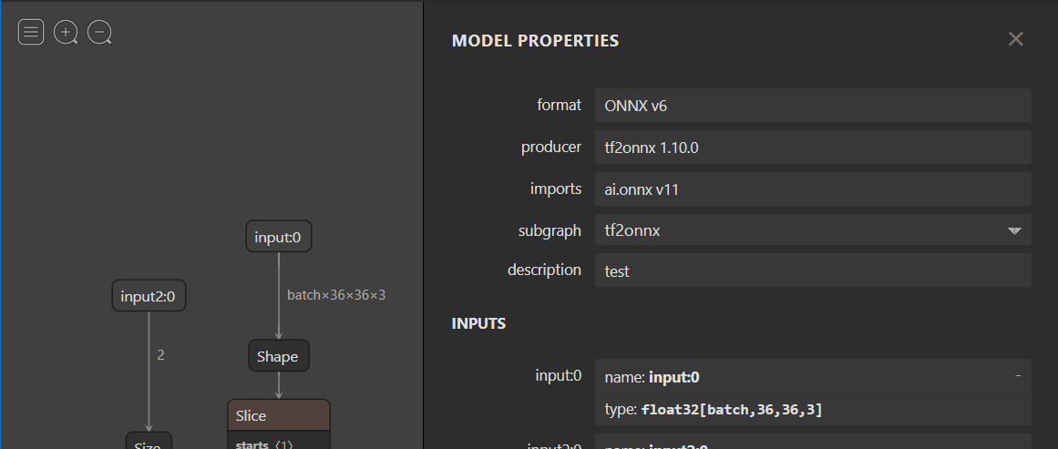Viewport: 1058px width, 449px height.
Task: Select the input:0 node in graph
Action: pos(279,238)
